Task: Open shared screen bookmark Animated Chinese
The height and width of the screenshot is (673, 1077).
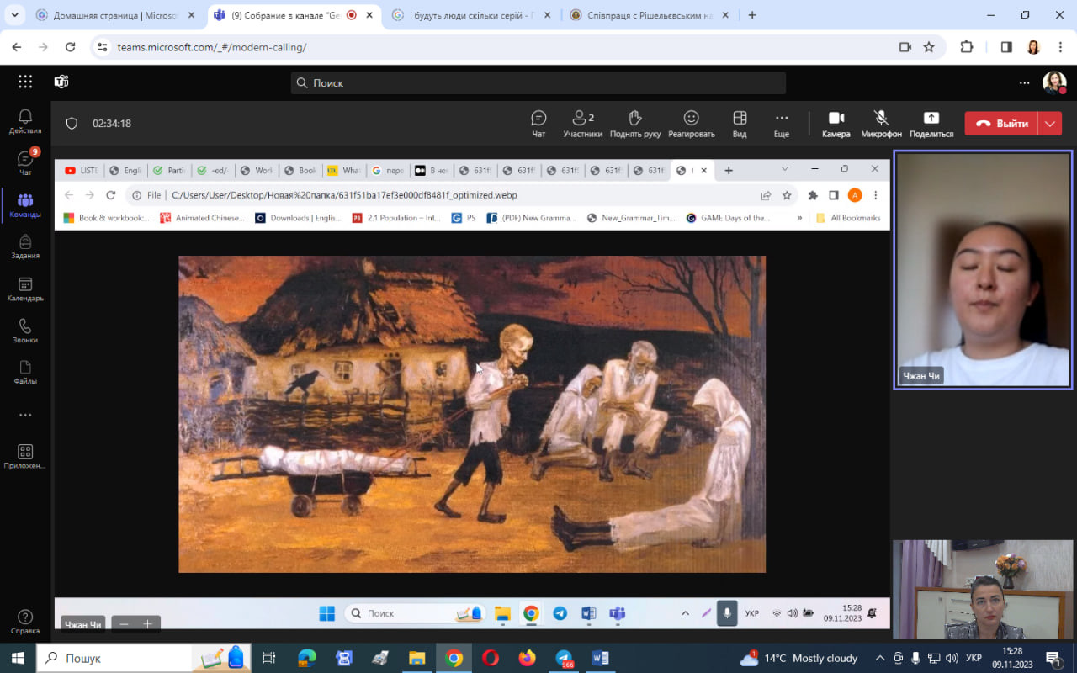Action: tap(201, 218)
